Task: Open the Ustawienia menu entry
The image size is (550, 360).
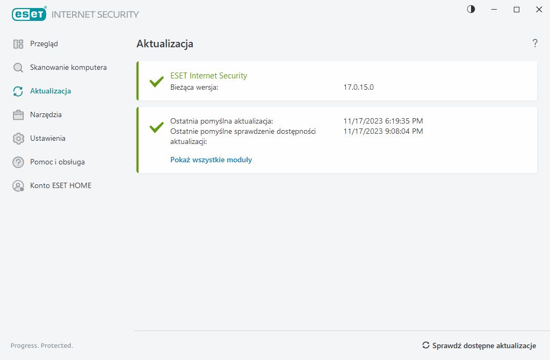Action: pos(48,139)
